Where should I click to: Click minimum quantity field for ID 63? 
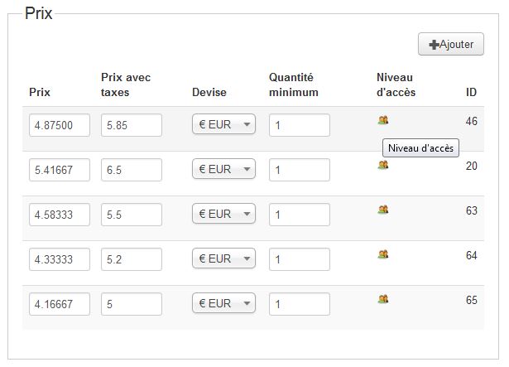tap(300, 215)
